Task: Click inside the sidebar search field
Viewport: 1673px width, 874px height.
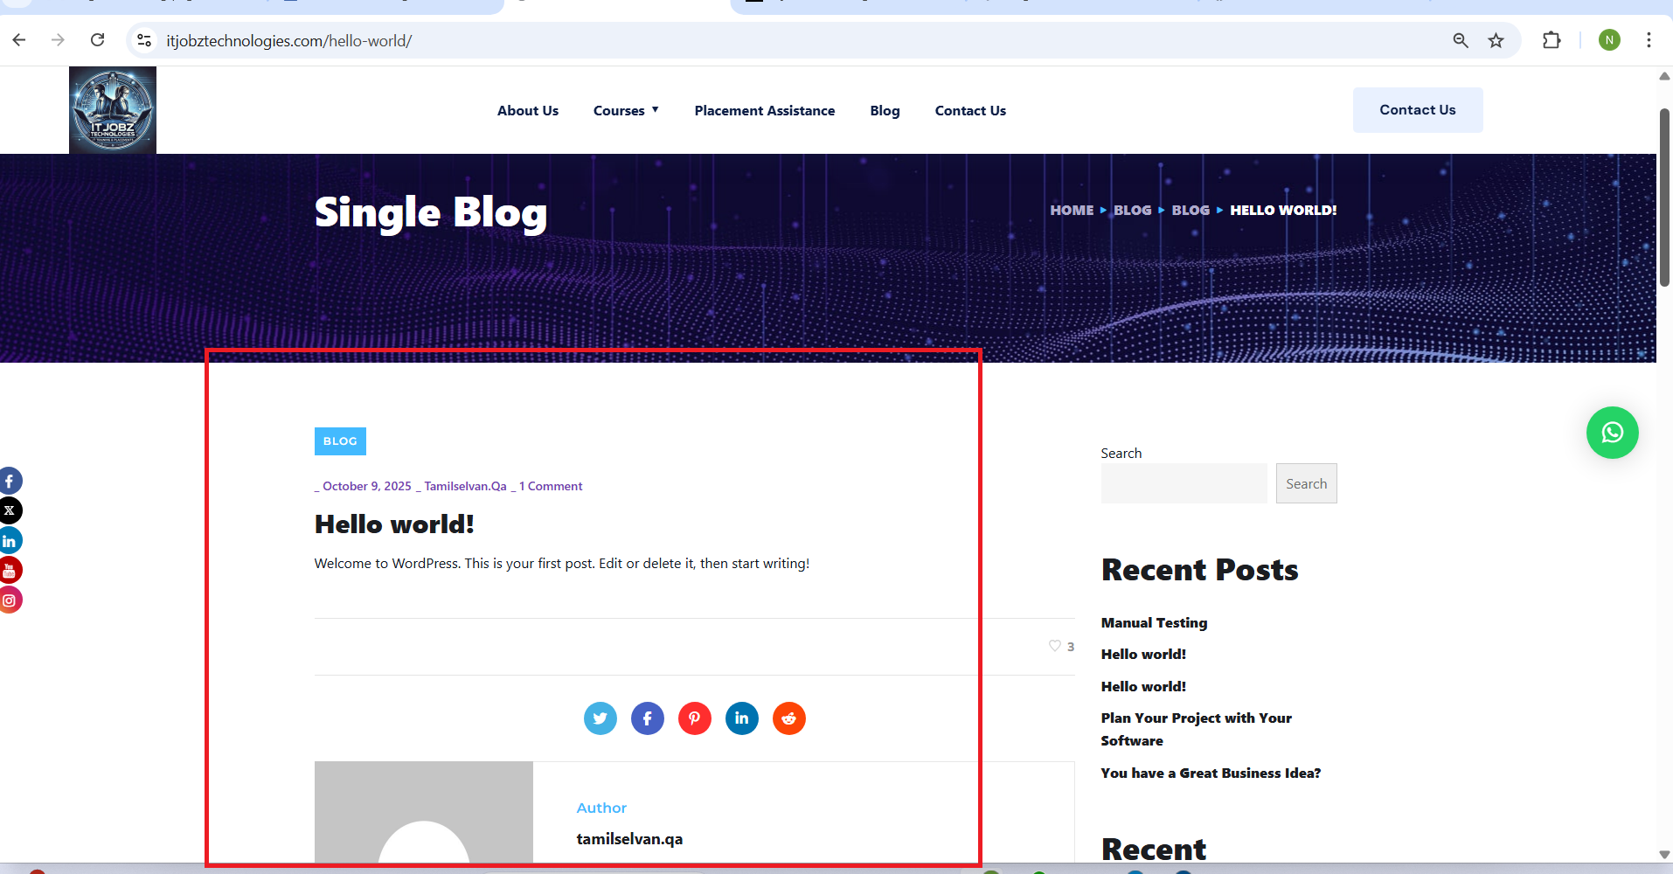Action: click(1184, 483)
